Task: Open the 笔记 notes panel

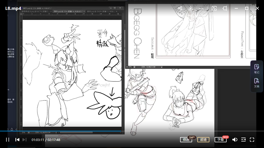Action: pos(257,69)
